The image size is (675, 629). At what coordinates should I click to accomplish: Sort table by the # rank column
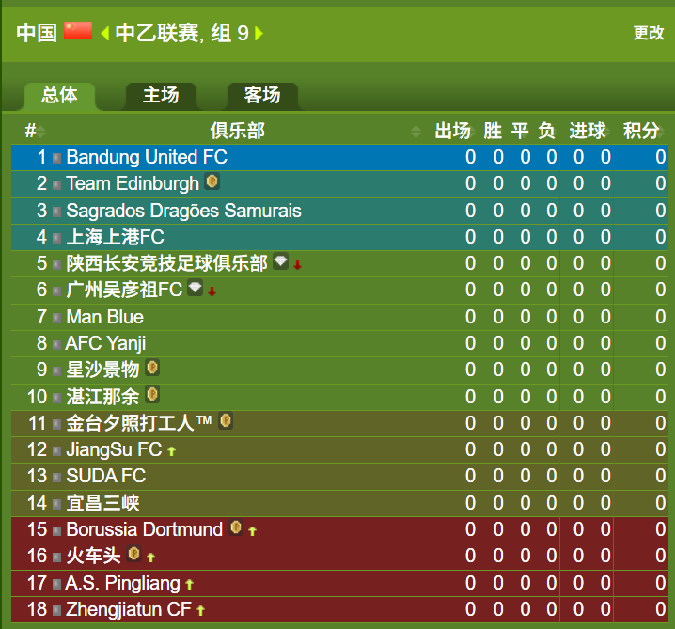35,131
